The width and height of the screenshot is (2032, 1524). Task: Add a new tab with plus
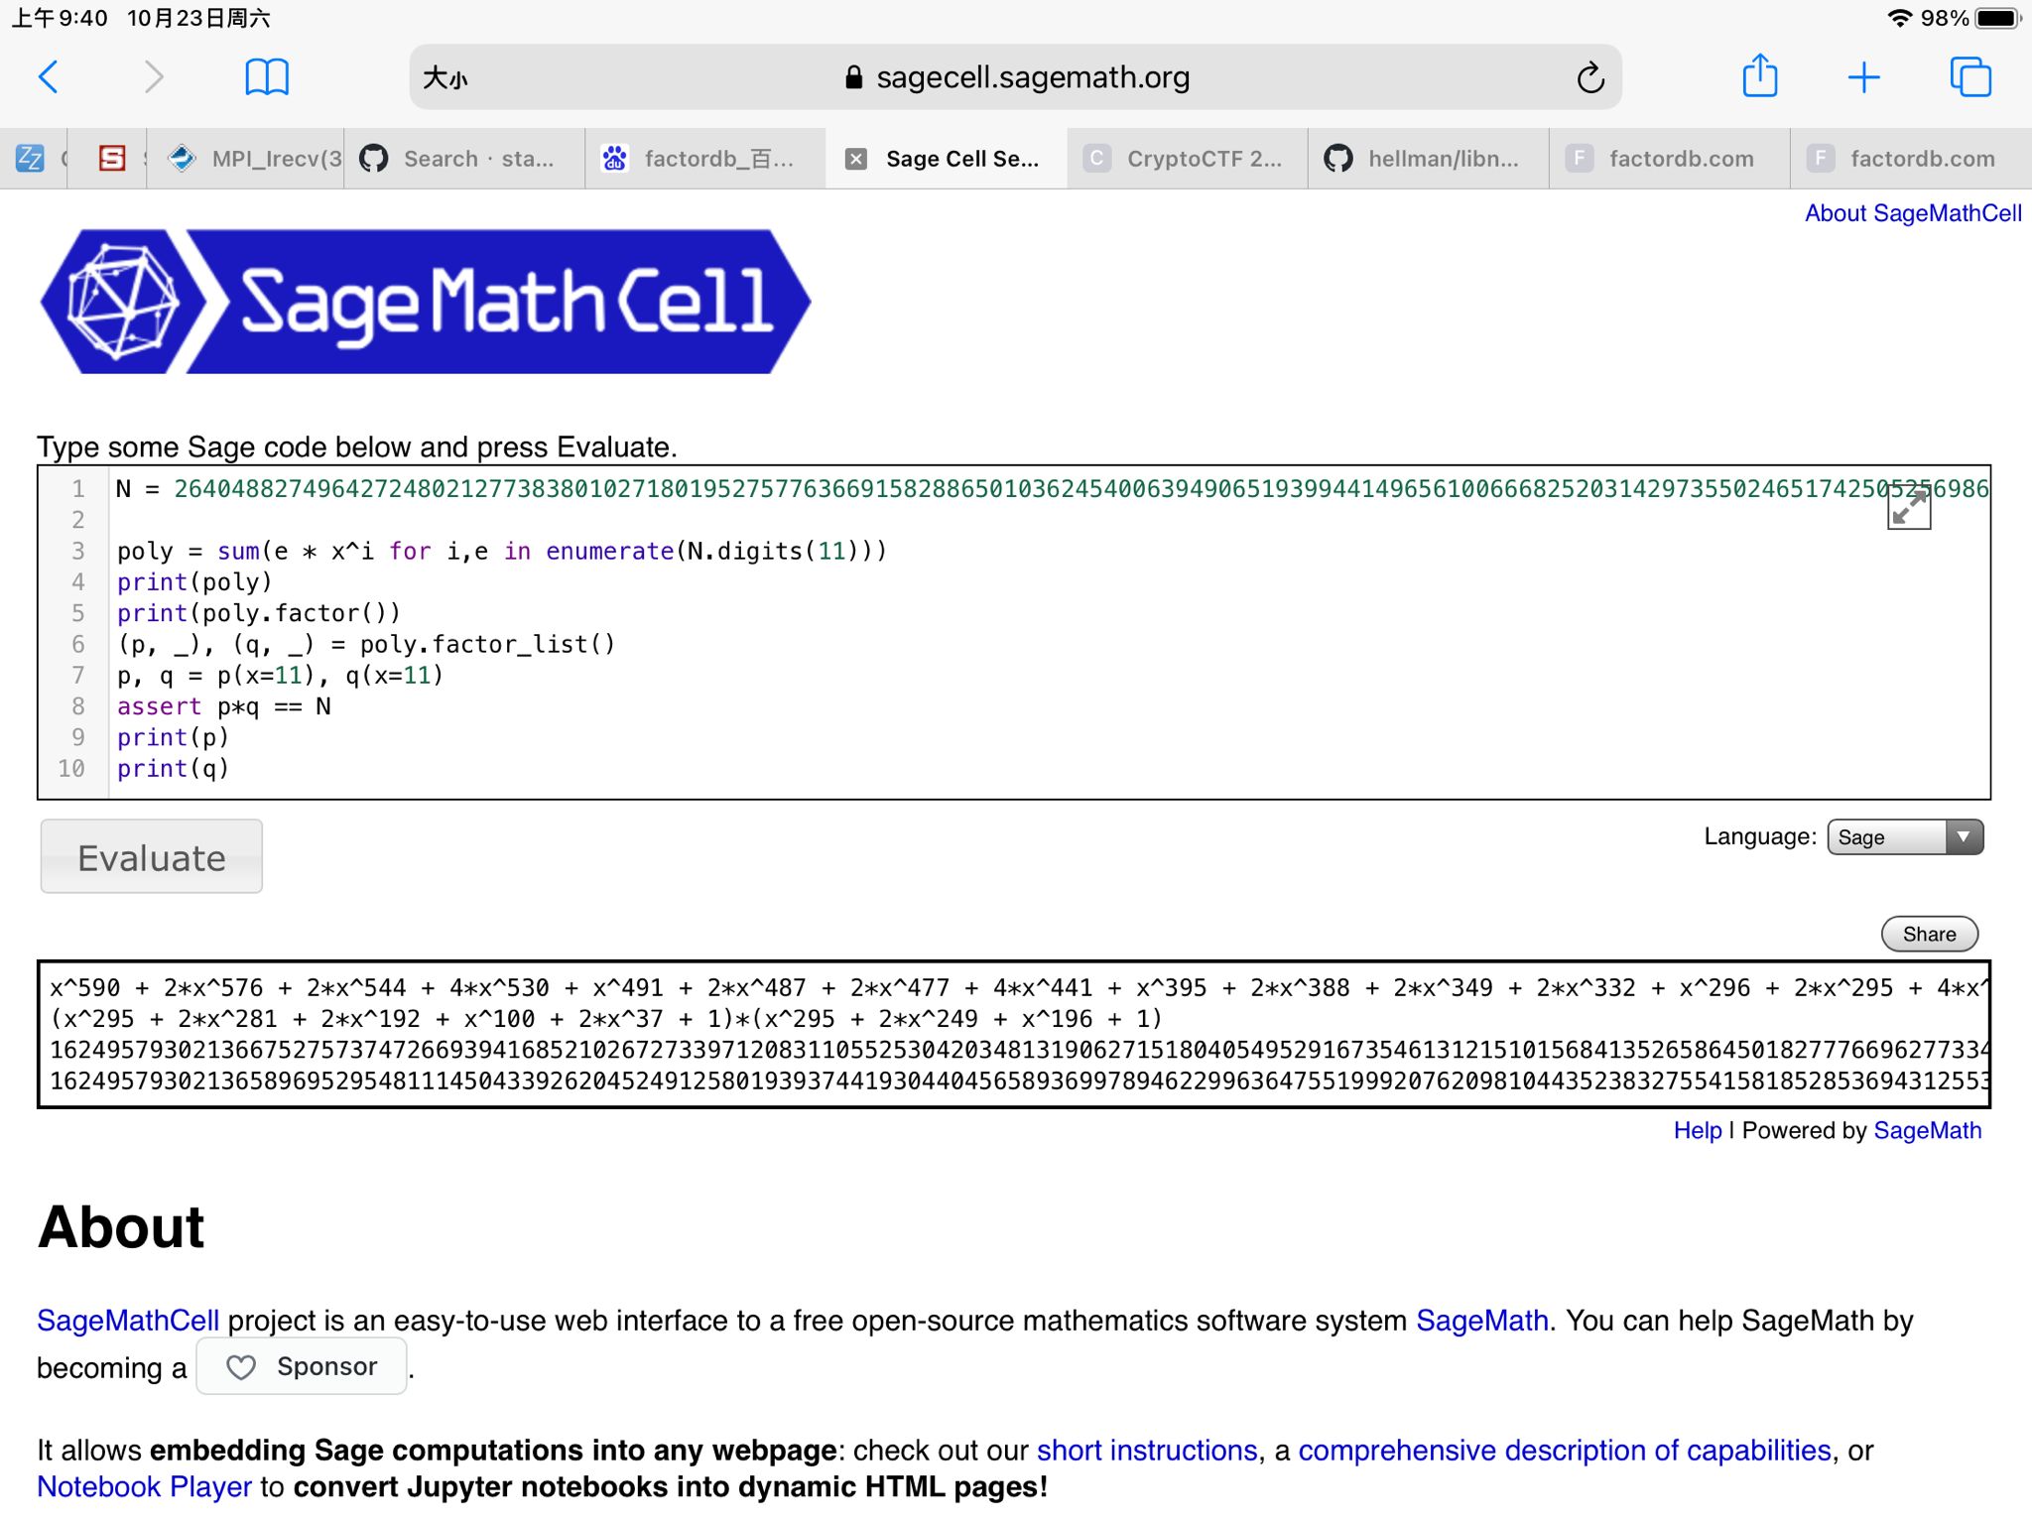pos(1864,77)
